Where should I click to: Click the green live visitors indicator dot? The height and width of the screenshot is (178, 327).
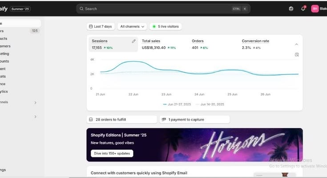coord(154,27)
